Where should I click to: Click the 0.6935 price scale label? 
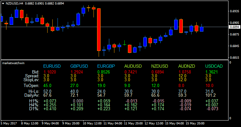(x=235, y=11)
